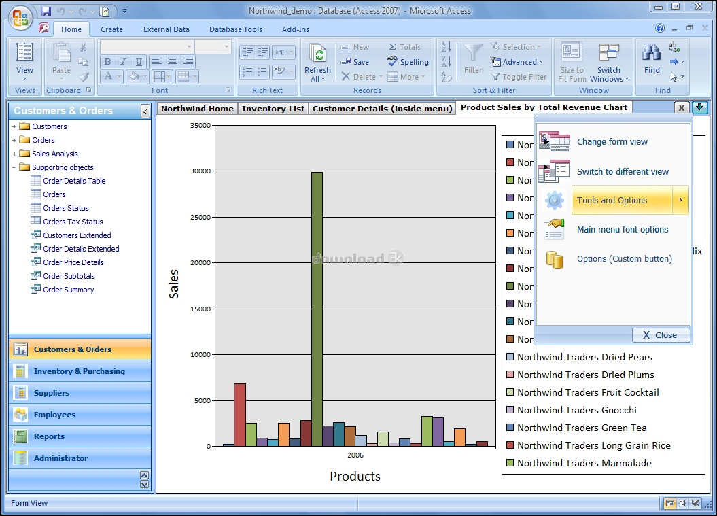Image resolution: width=717 pixels, height=516 pixels.
Task: Open the font name combo box
Action: point(188,47)
